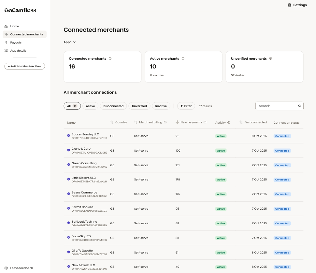Open Kermit Cookies merchant name
Viewport: 316px width, 273px height.
[x=82, y=207]
